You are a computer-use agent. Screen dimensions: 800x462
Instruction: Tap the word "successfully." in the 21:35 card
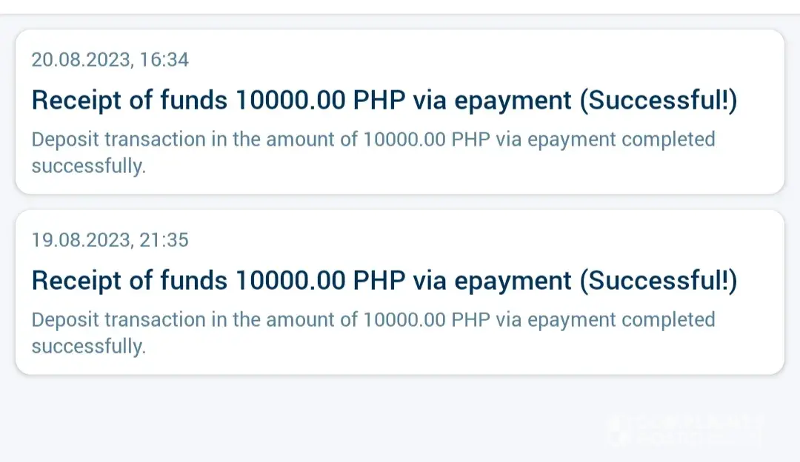click(89, 347)
